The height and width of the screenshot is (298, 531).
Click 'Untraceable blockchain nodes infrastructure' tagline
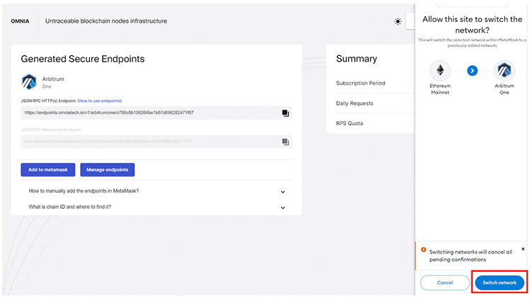point(106,21)
